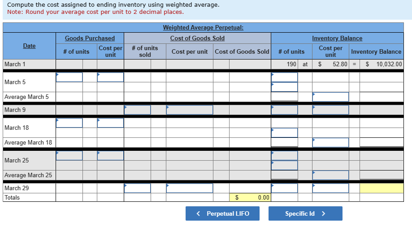Viewport: 412px width, 226px height.
Task: Select Average March 5 inventory cost per unit field
Action: point(330,97)
